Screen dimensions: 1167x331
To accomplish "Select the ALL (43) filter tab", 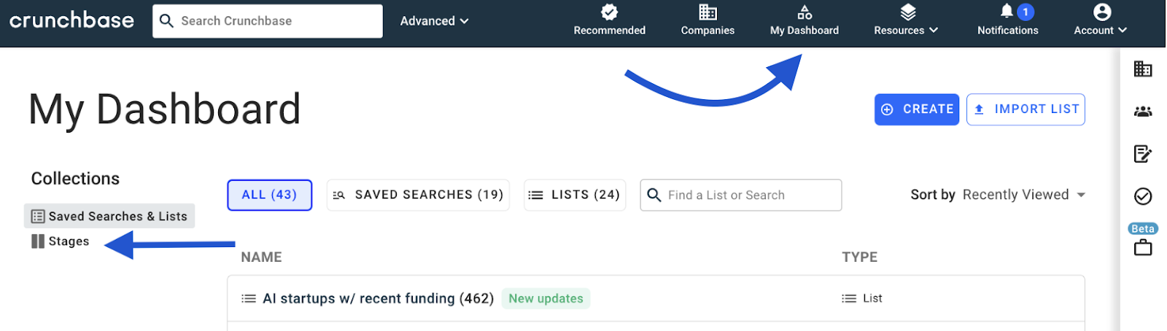I will 270,195.
